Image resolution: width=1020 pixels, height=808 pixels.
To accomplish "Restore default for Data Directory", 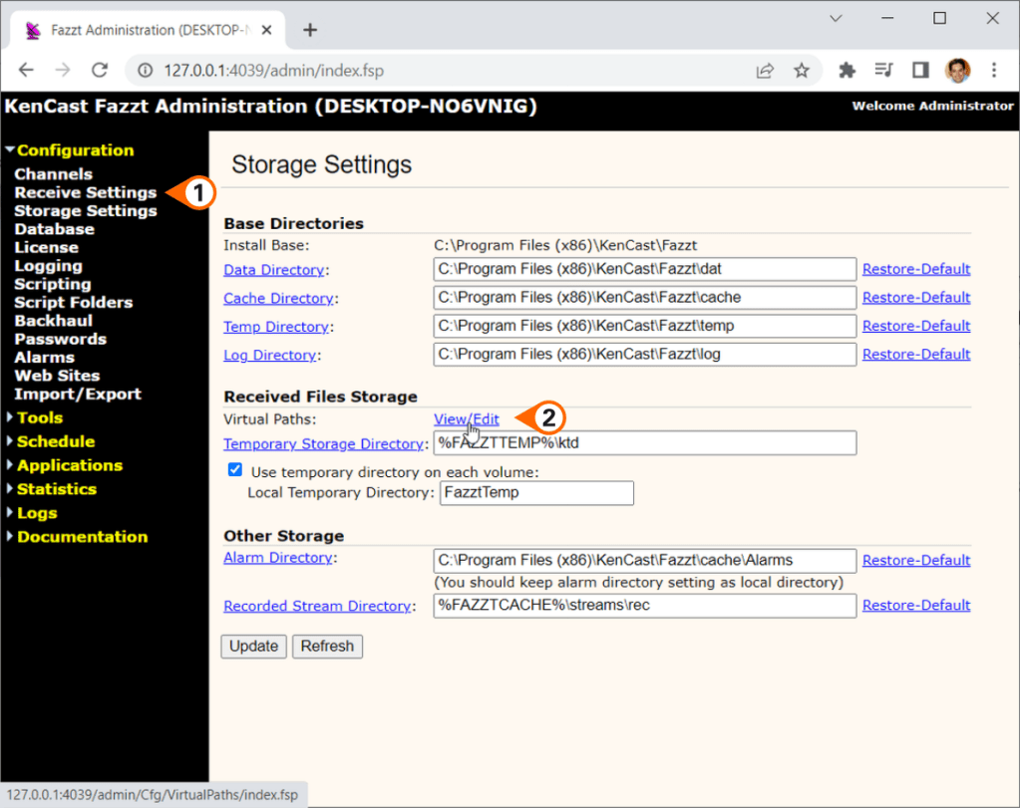I will pyautogui.click(x=916, y=269).
